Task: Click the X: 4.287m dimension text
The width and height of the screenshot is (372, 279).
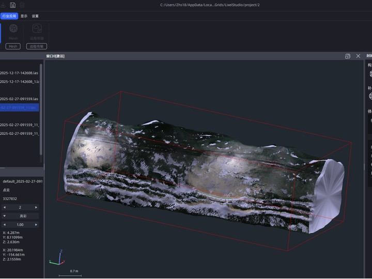Action: pos(11,233)
